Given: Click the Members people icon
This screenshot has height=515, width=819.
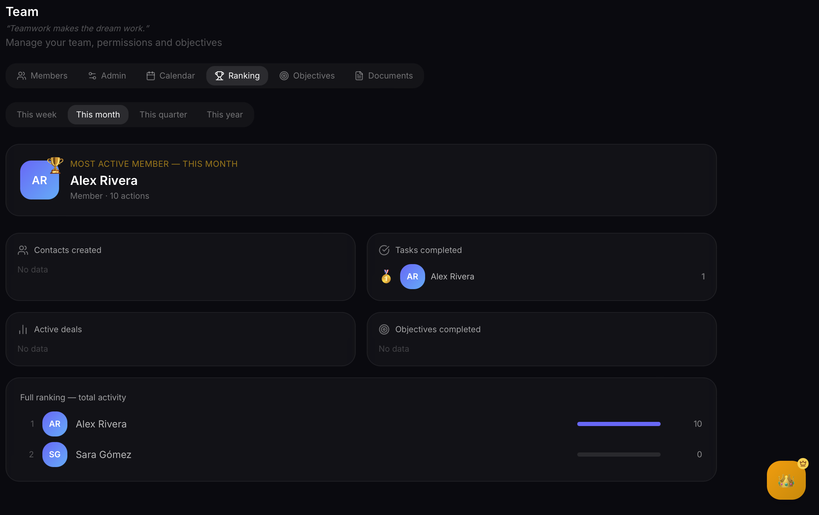Looking at the screenshot, I should coord(22,76).
